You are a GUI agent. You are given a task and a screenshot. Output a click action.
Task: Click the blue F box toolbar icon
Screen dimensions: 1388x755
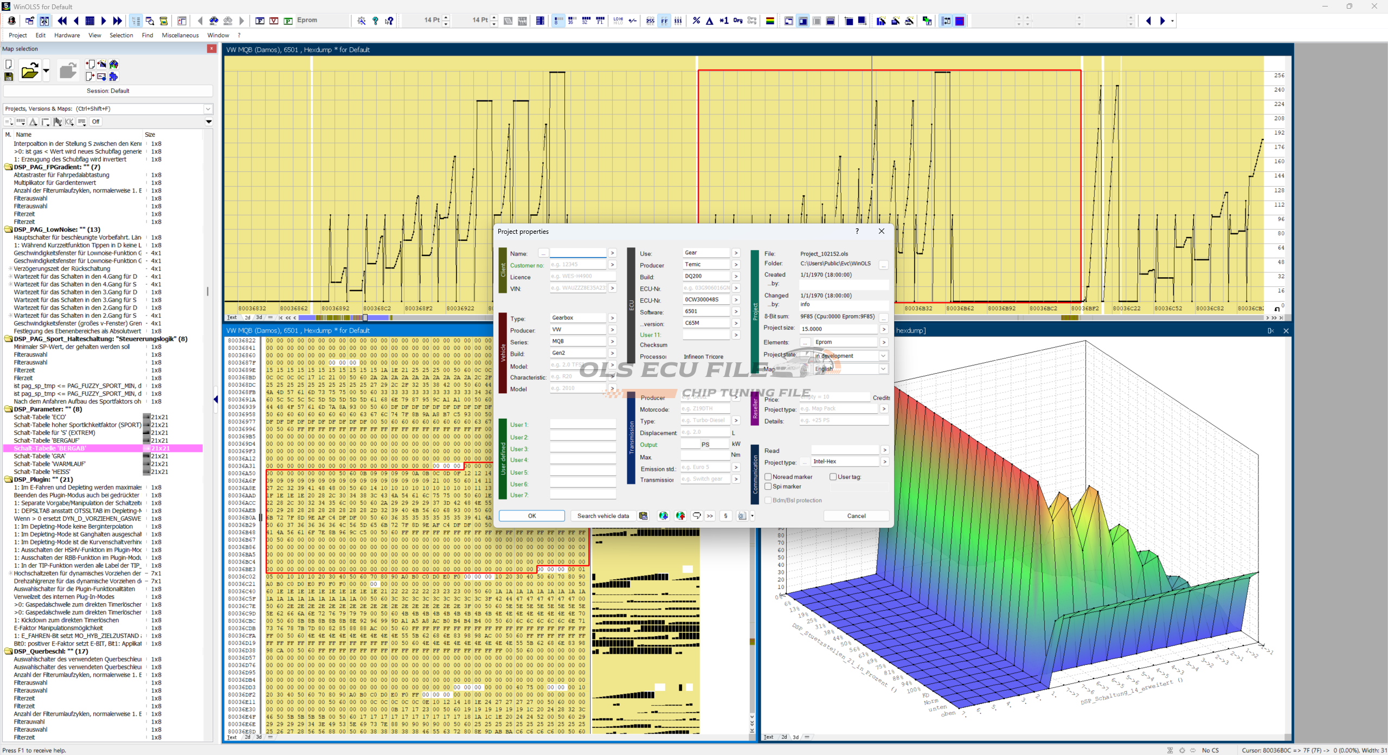coord(260,21)
